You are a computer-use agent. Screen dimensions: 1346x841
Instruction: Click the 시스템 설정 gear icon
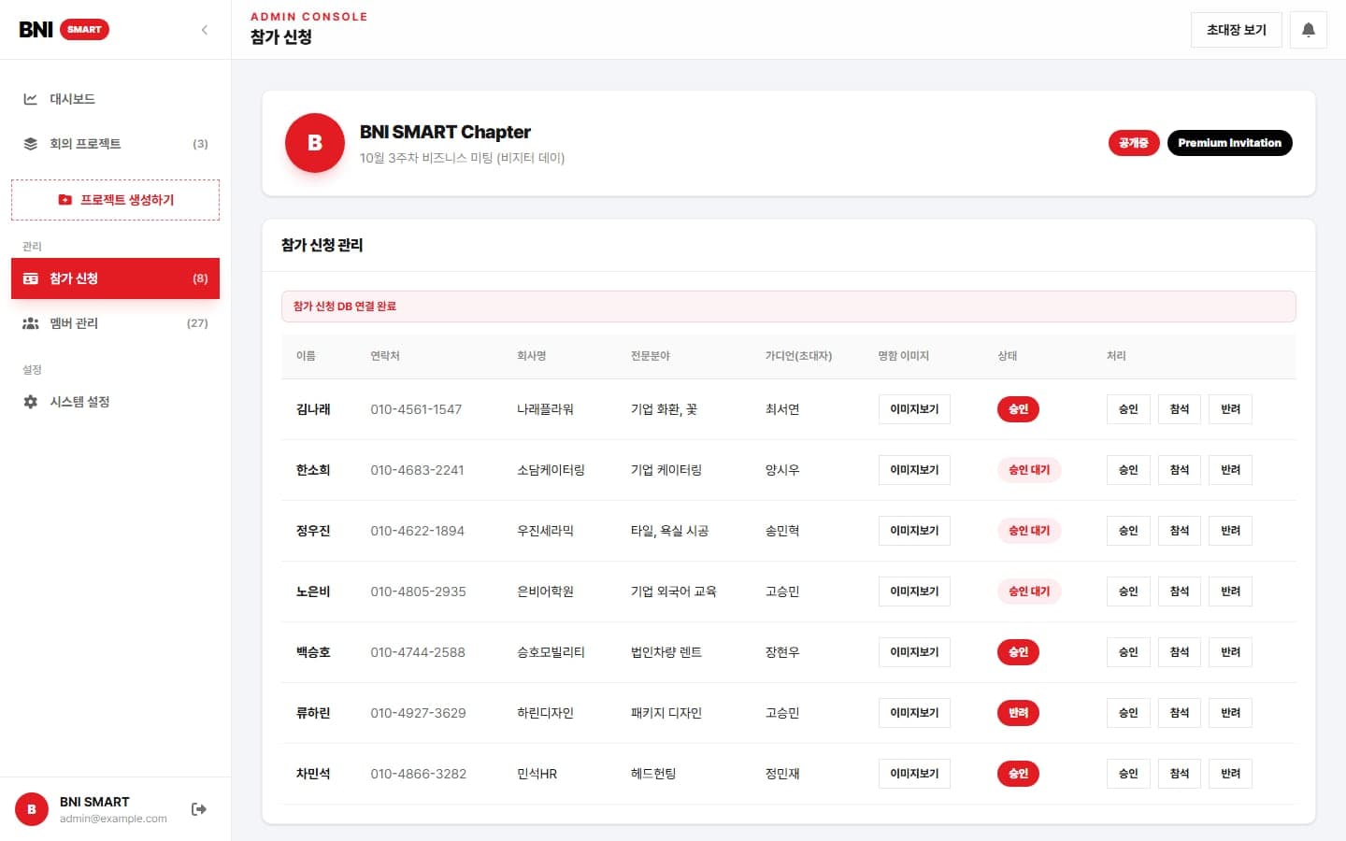[x=31, y=402]
